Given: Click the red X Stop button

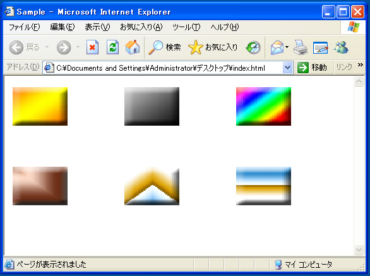Looking at the screenshot, I should click(x=92, y=47).
